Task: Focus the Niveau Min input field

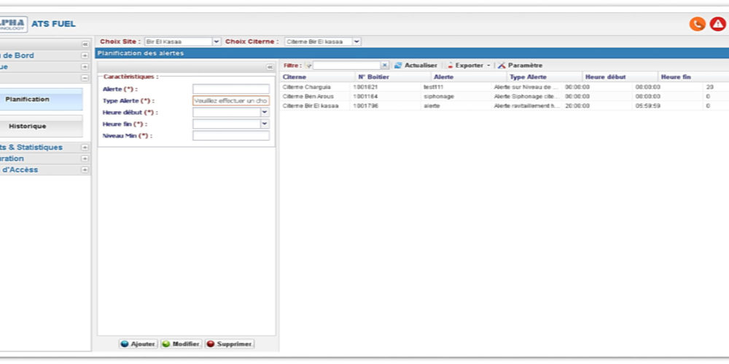Action: (230, 135)
